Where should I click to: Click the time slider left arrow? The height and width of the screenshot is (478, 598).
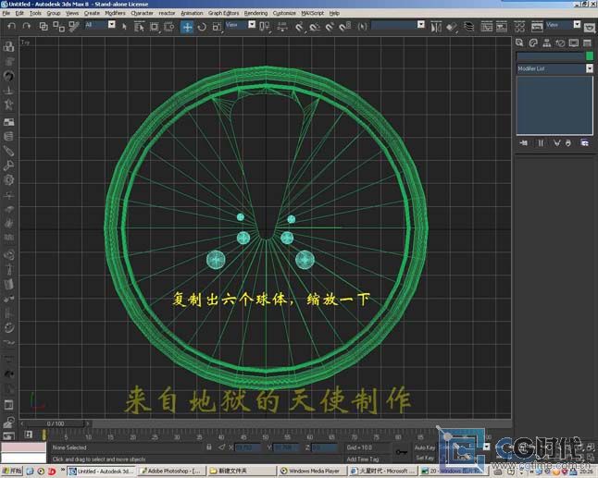[22, 423]
